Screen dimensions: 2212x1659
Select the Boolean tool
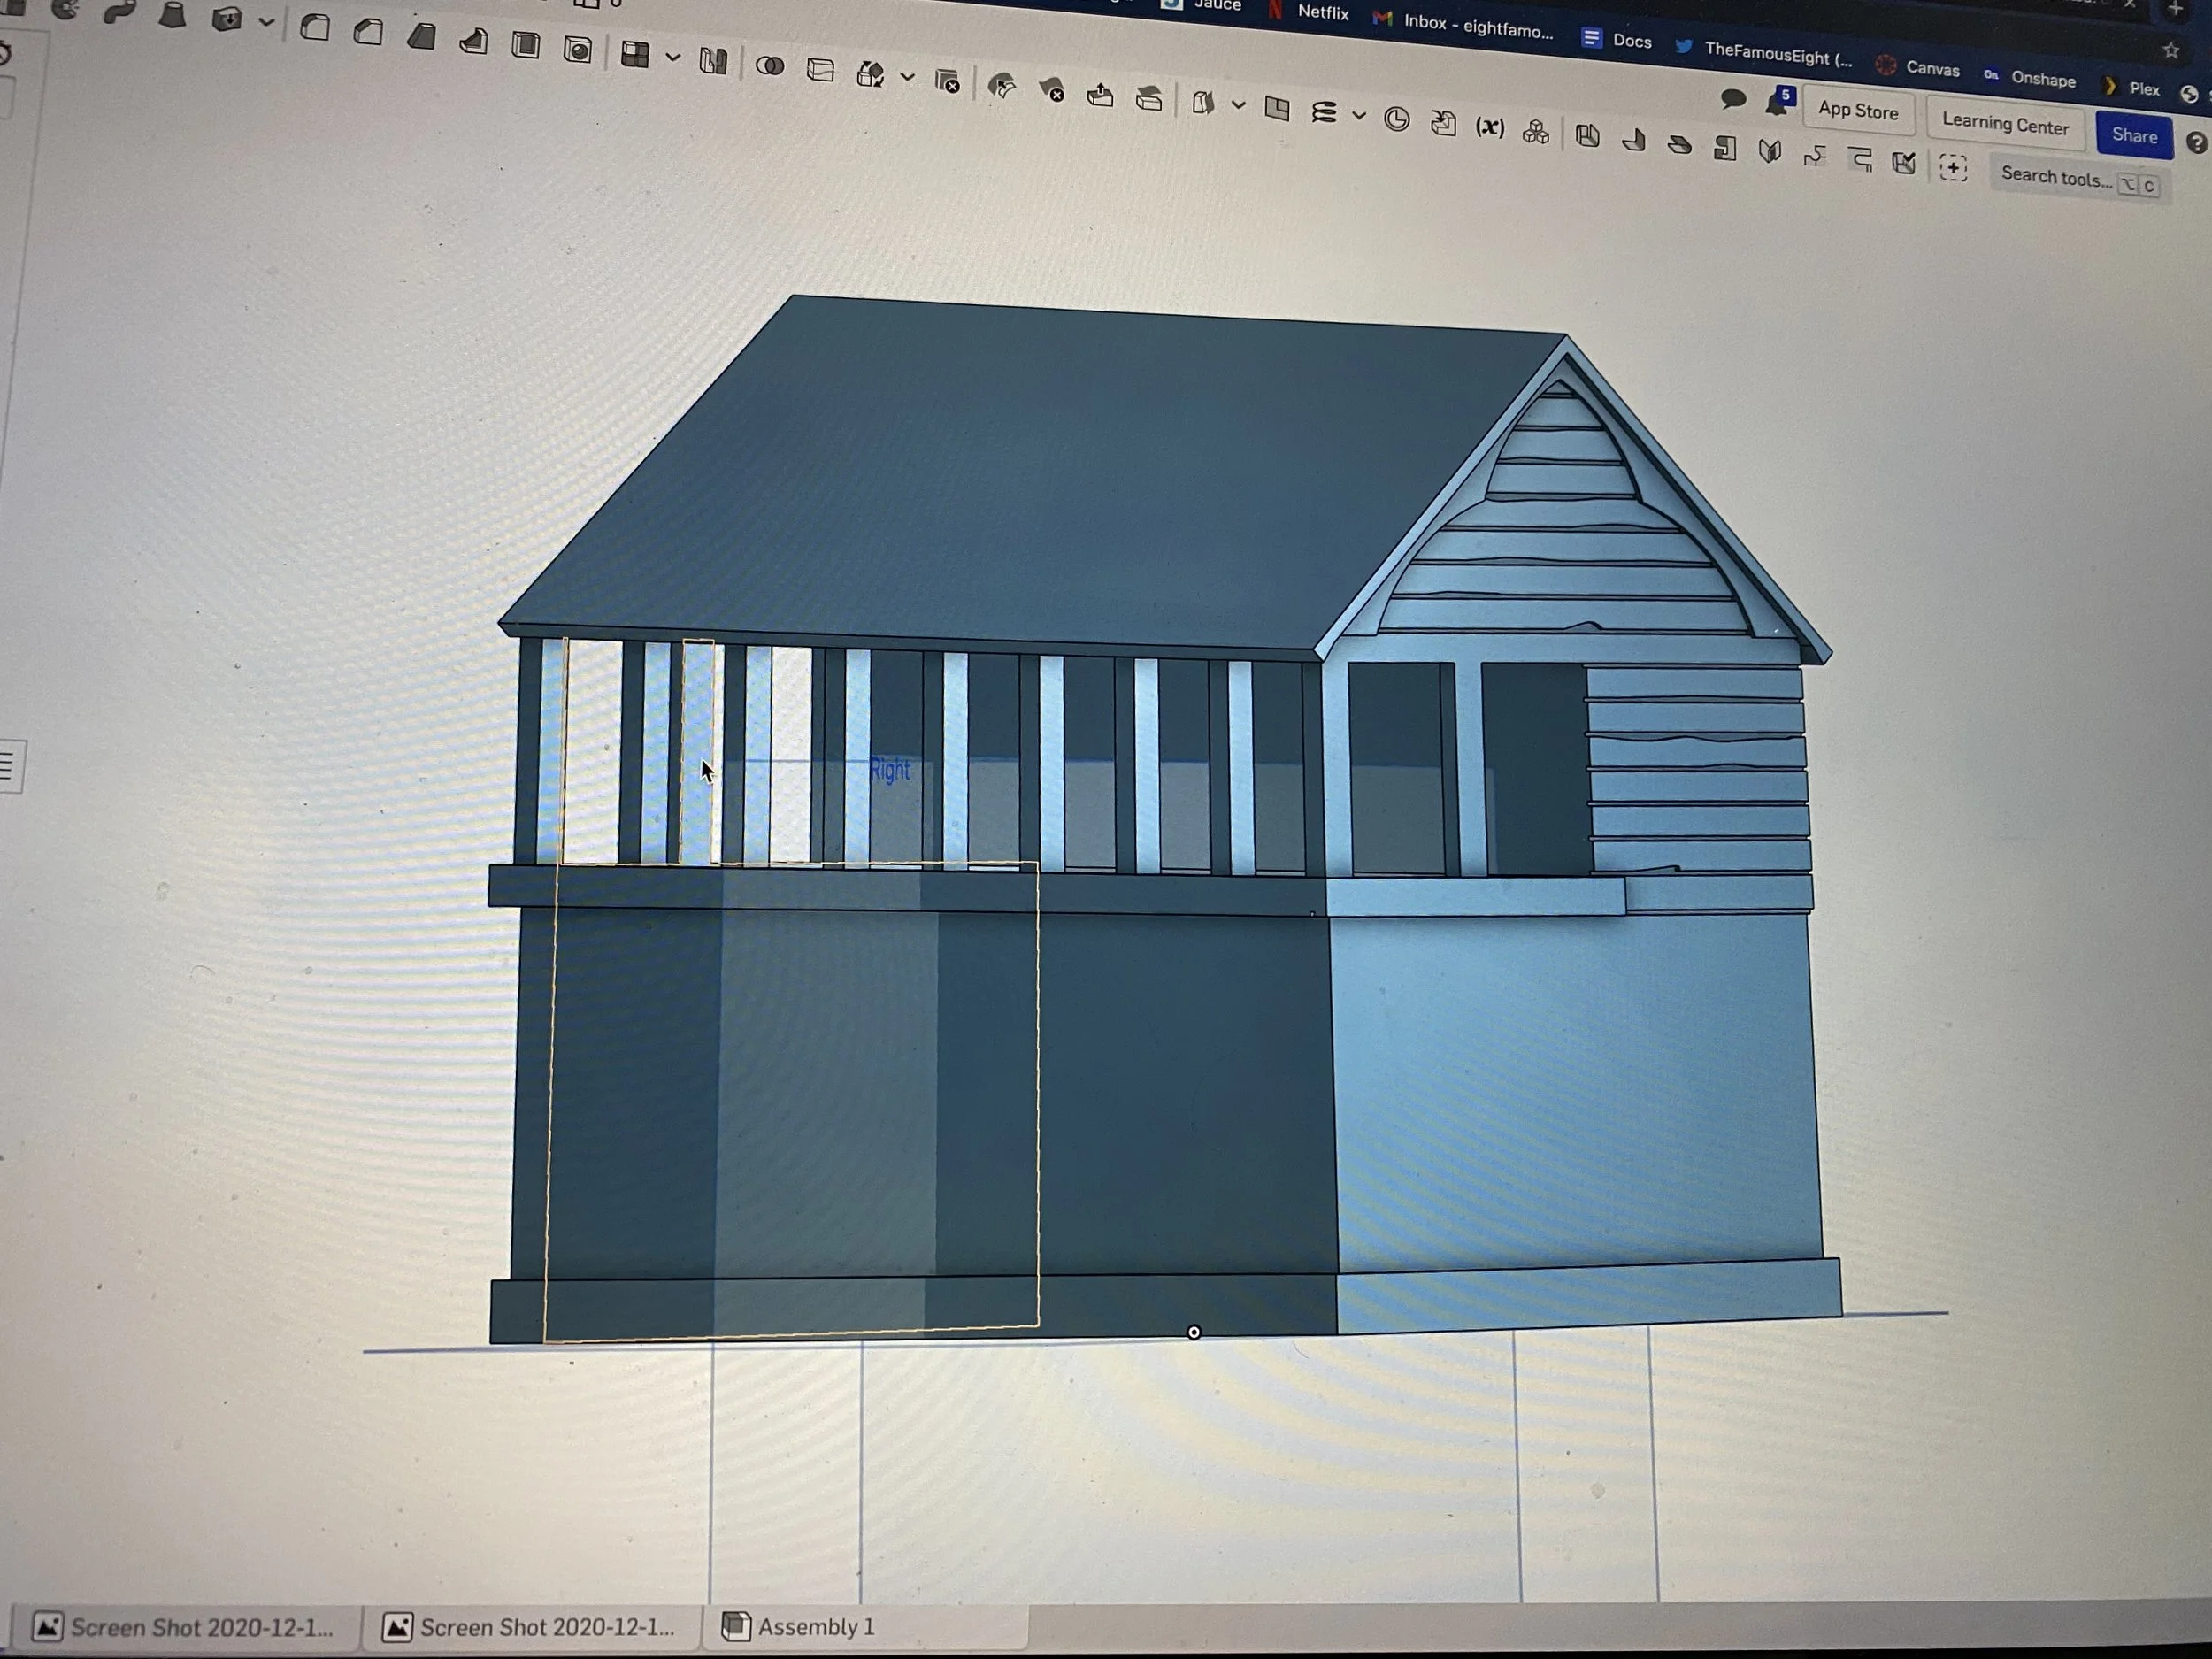click(769, 66)
